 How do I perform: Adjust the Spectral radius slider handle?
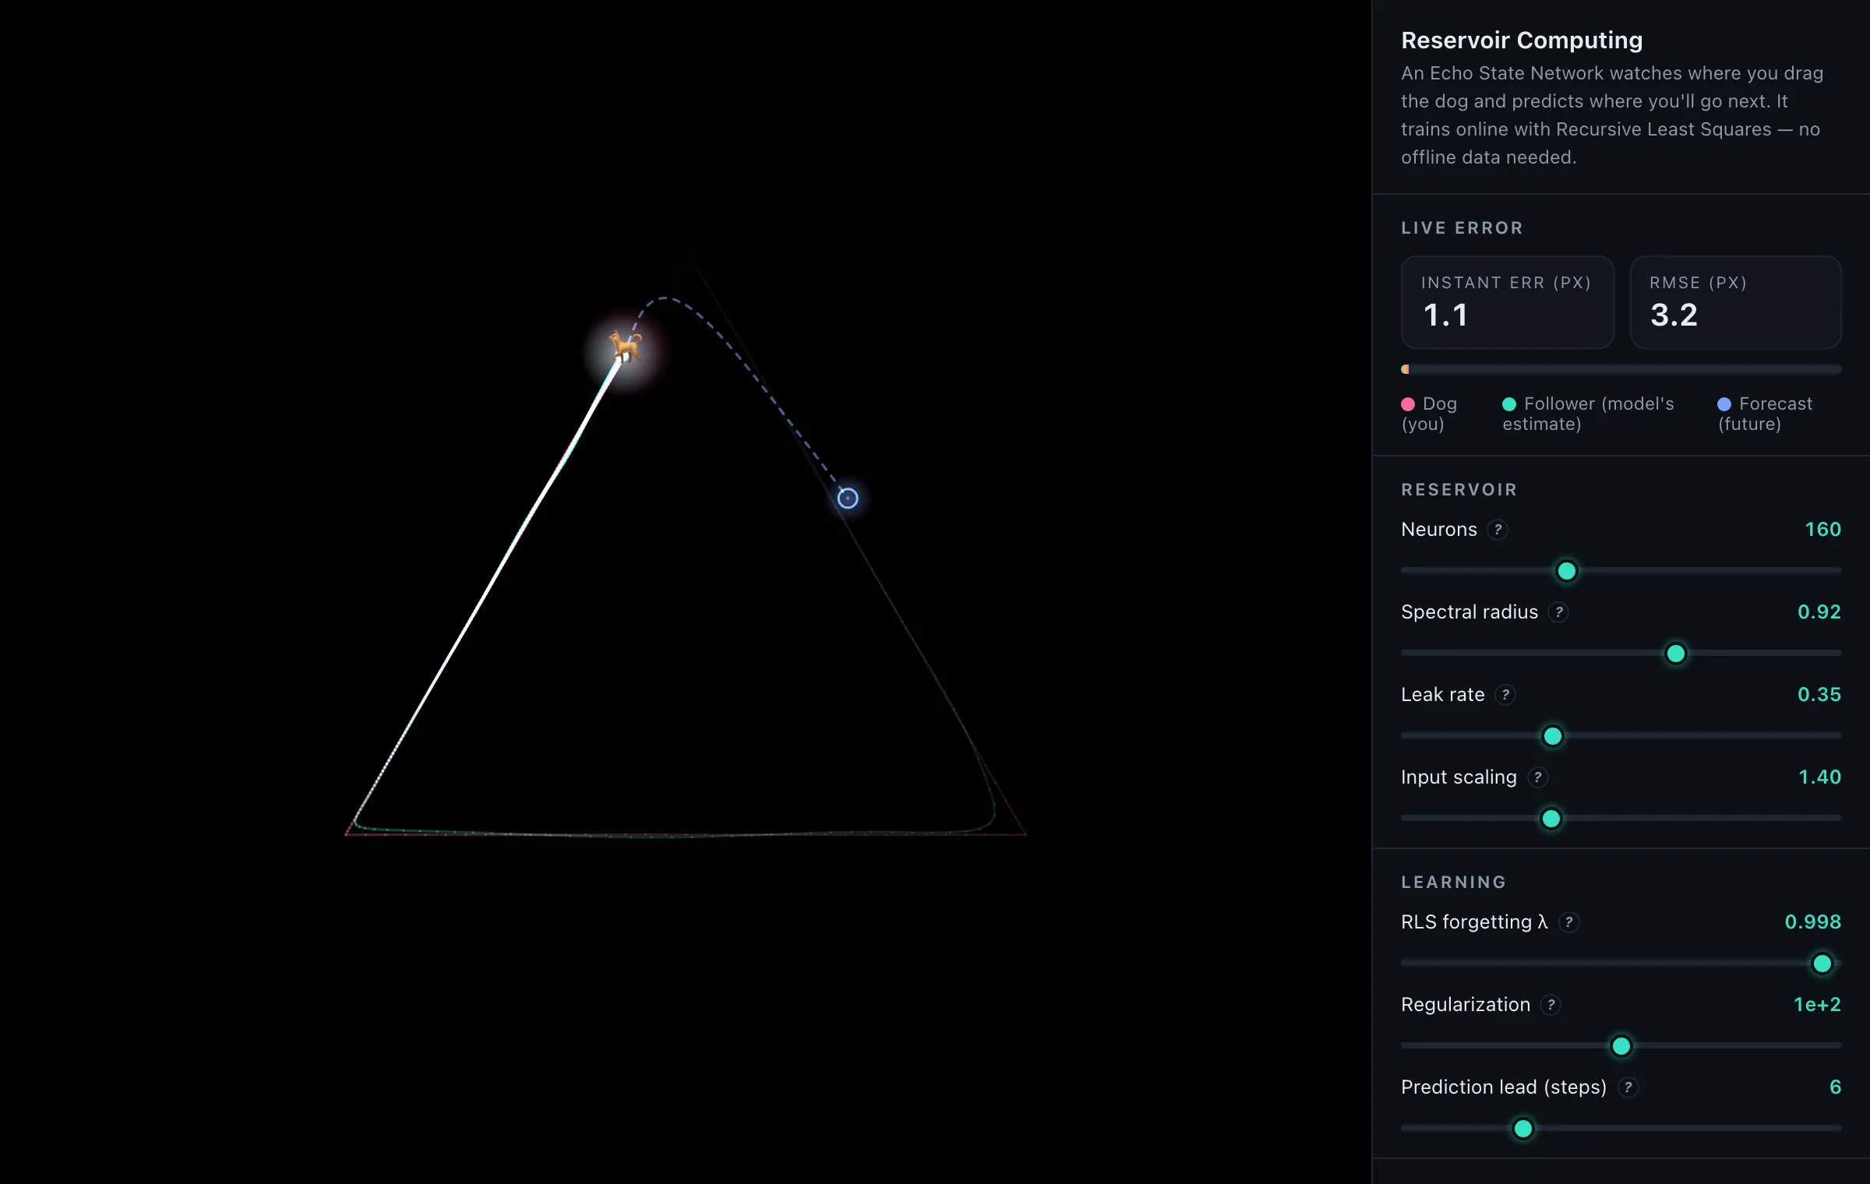click(1675, 654)
